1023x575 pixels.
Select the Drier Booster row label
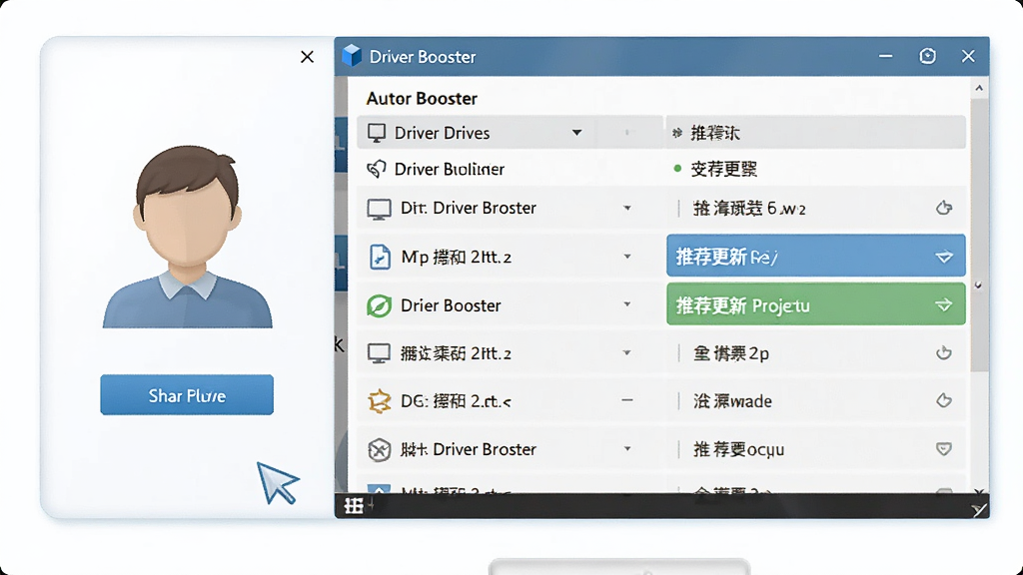pyautogui.click(x=451, y=305)
